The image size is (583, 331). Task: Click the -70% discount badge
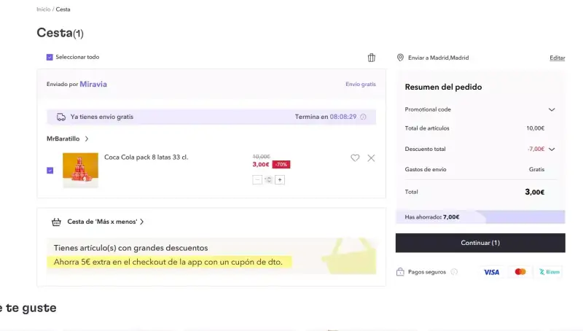[281, 164]
